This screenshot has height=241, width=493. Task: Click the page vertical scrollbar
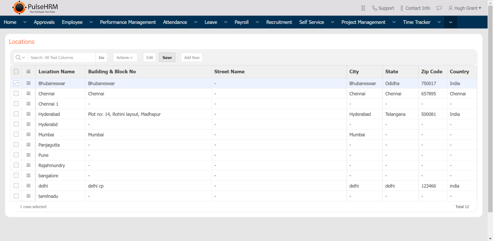[490, 116]
